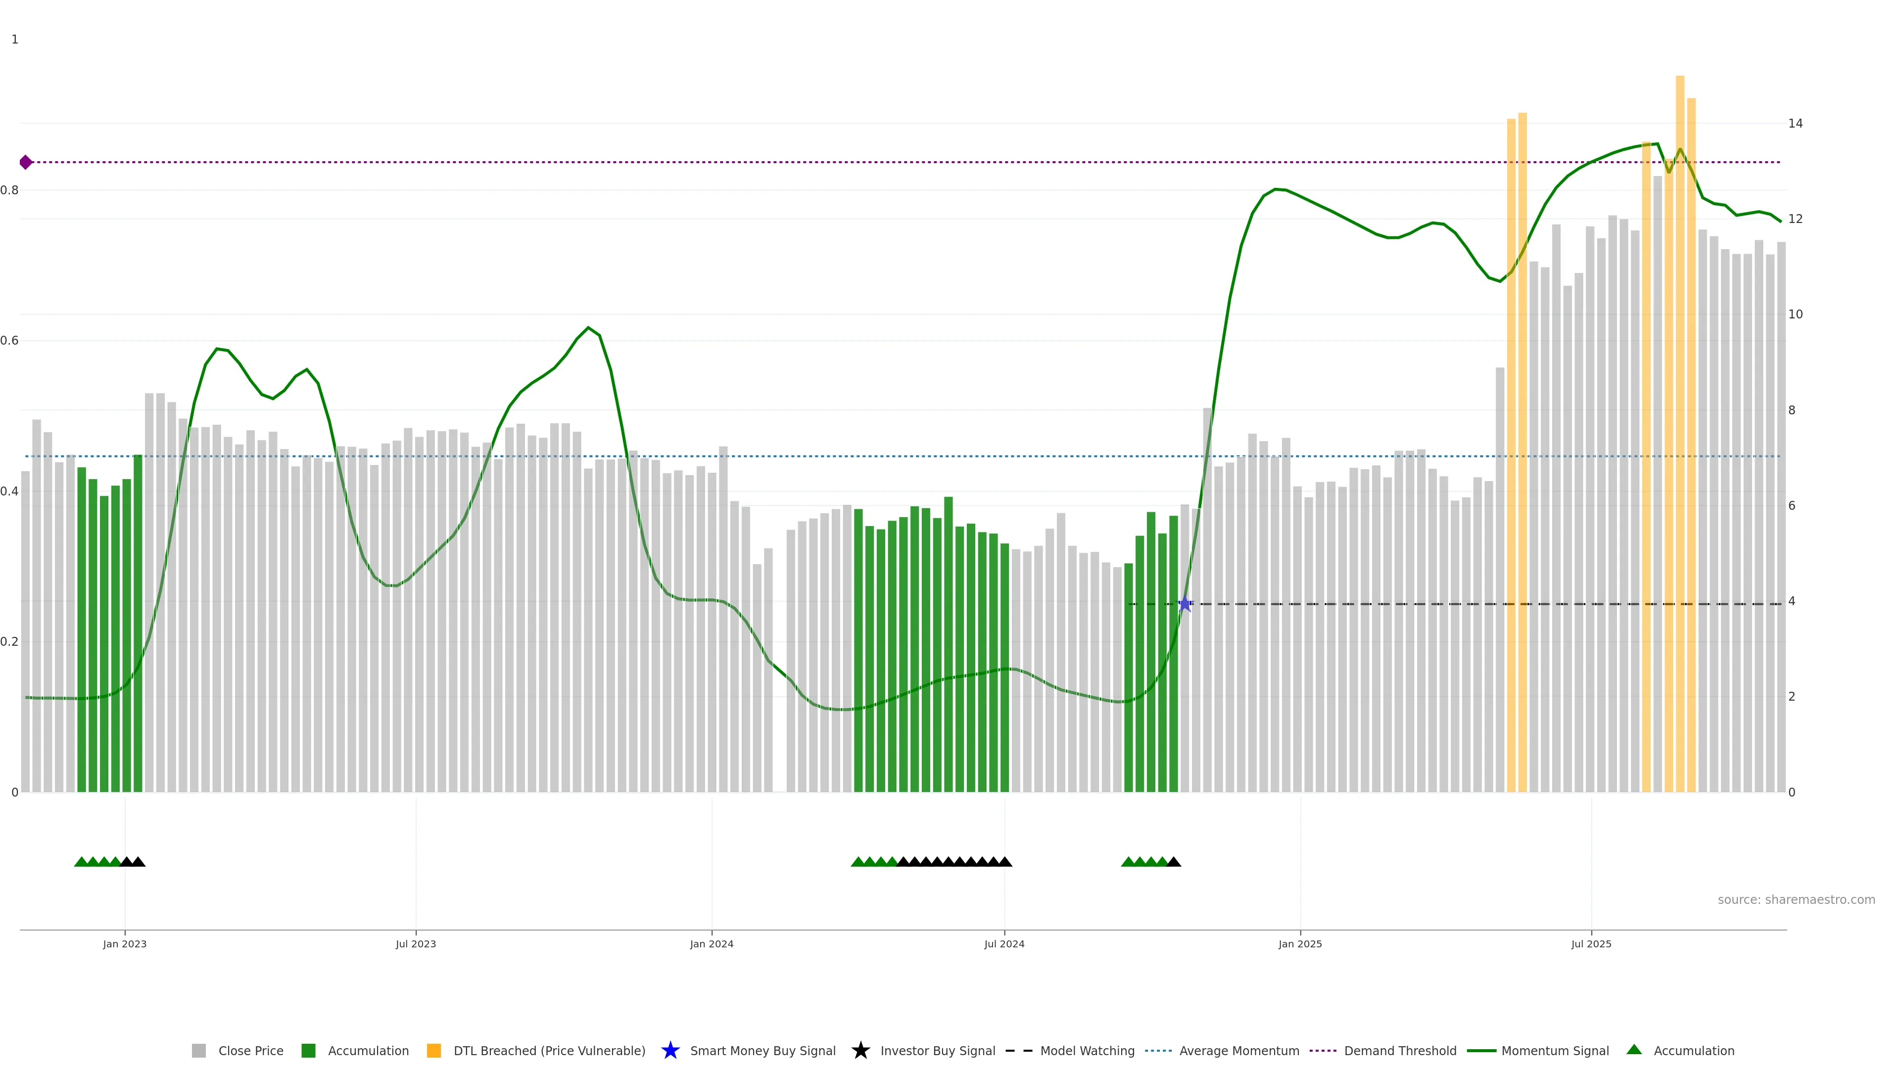
Task: Click the green triangle Accumulation legend icon
Action: pyautogui.click(x=1634, y=1050)
